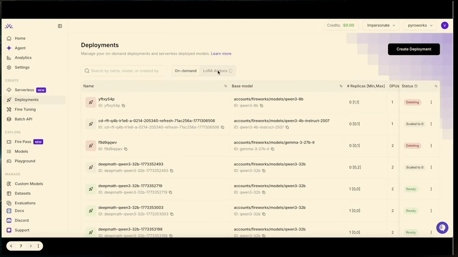This screenshot has height=257, width=458.
Task: Open row actions menu for f9d9qqwv
Action: 431,146
